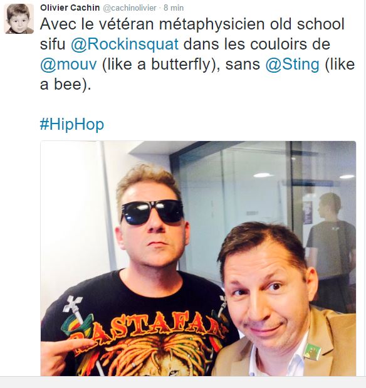Click the 8 min timestamp
This screenshot has width=366, height=388.
coord(174,8)
